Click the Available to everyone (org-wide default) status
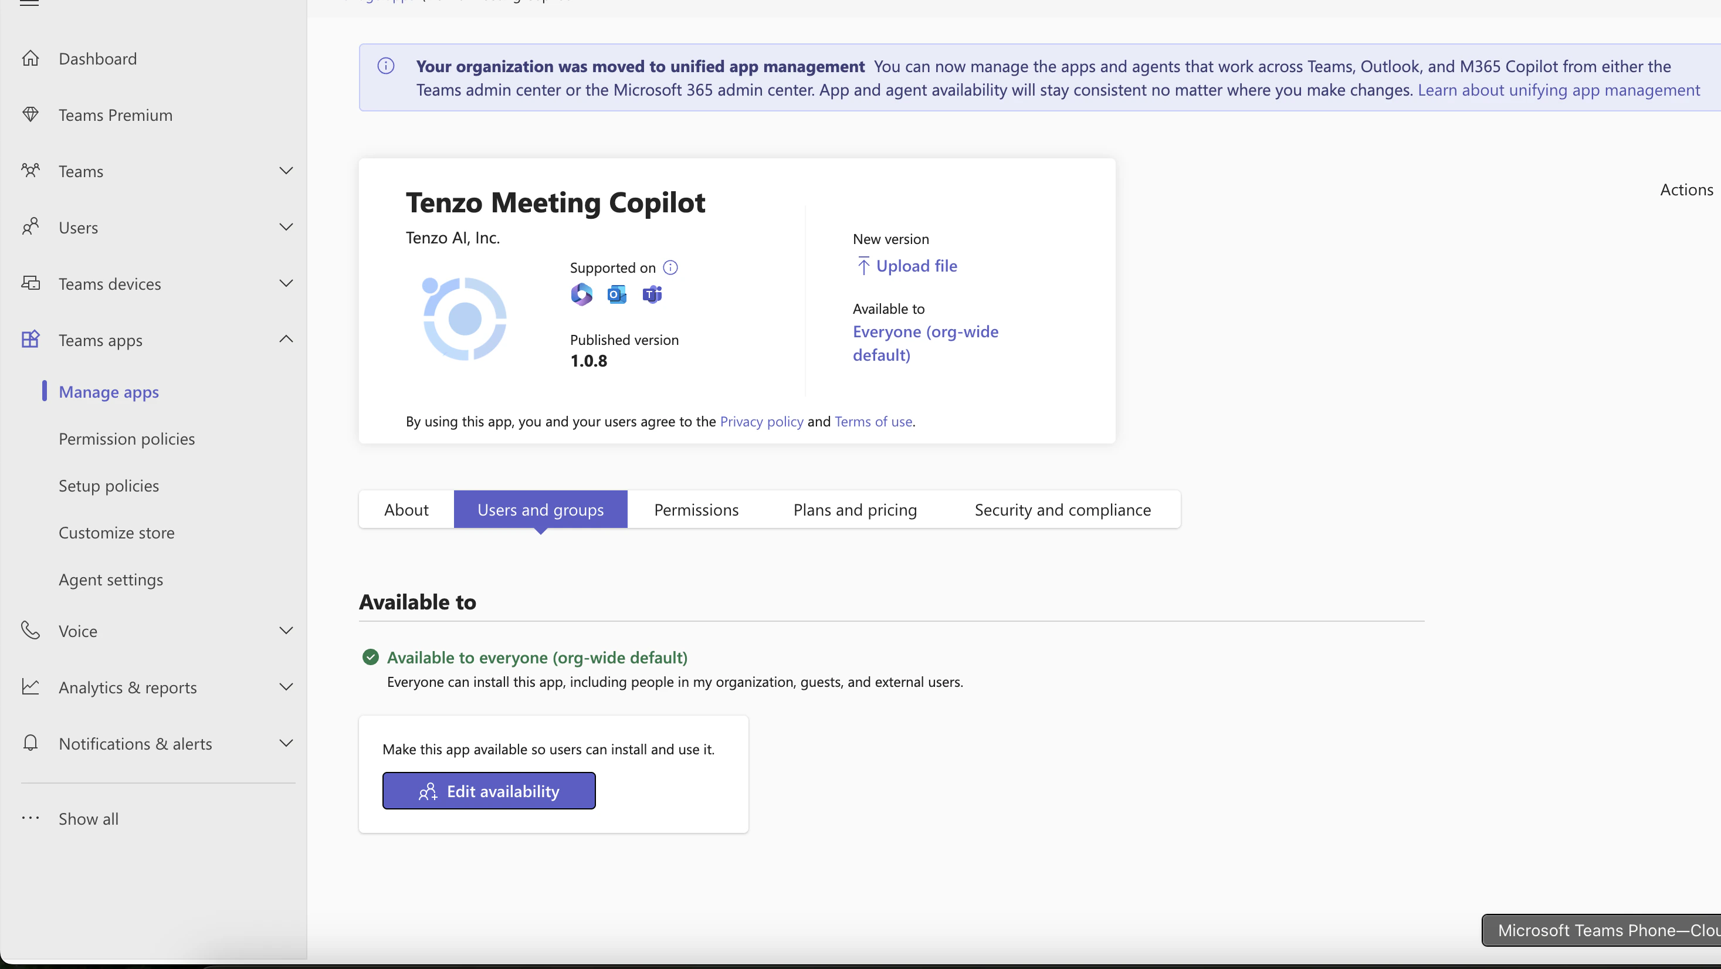Screen dimensions: 1721x969 pos(537,658)
